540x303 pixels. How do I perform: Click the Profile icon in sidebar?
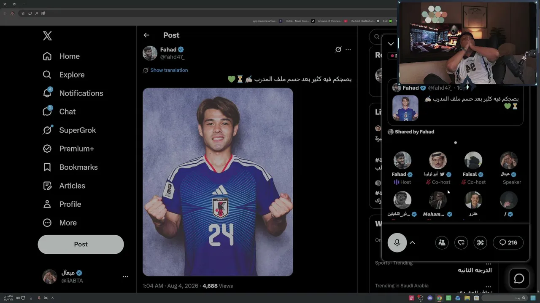pyautogui.click(x=47, y=204)
